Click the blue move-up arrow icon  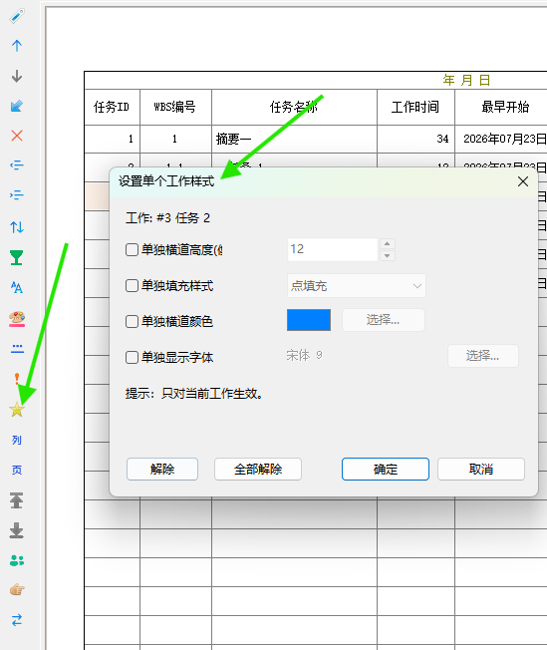[17, 46]
